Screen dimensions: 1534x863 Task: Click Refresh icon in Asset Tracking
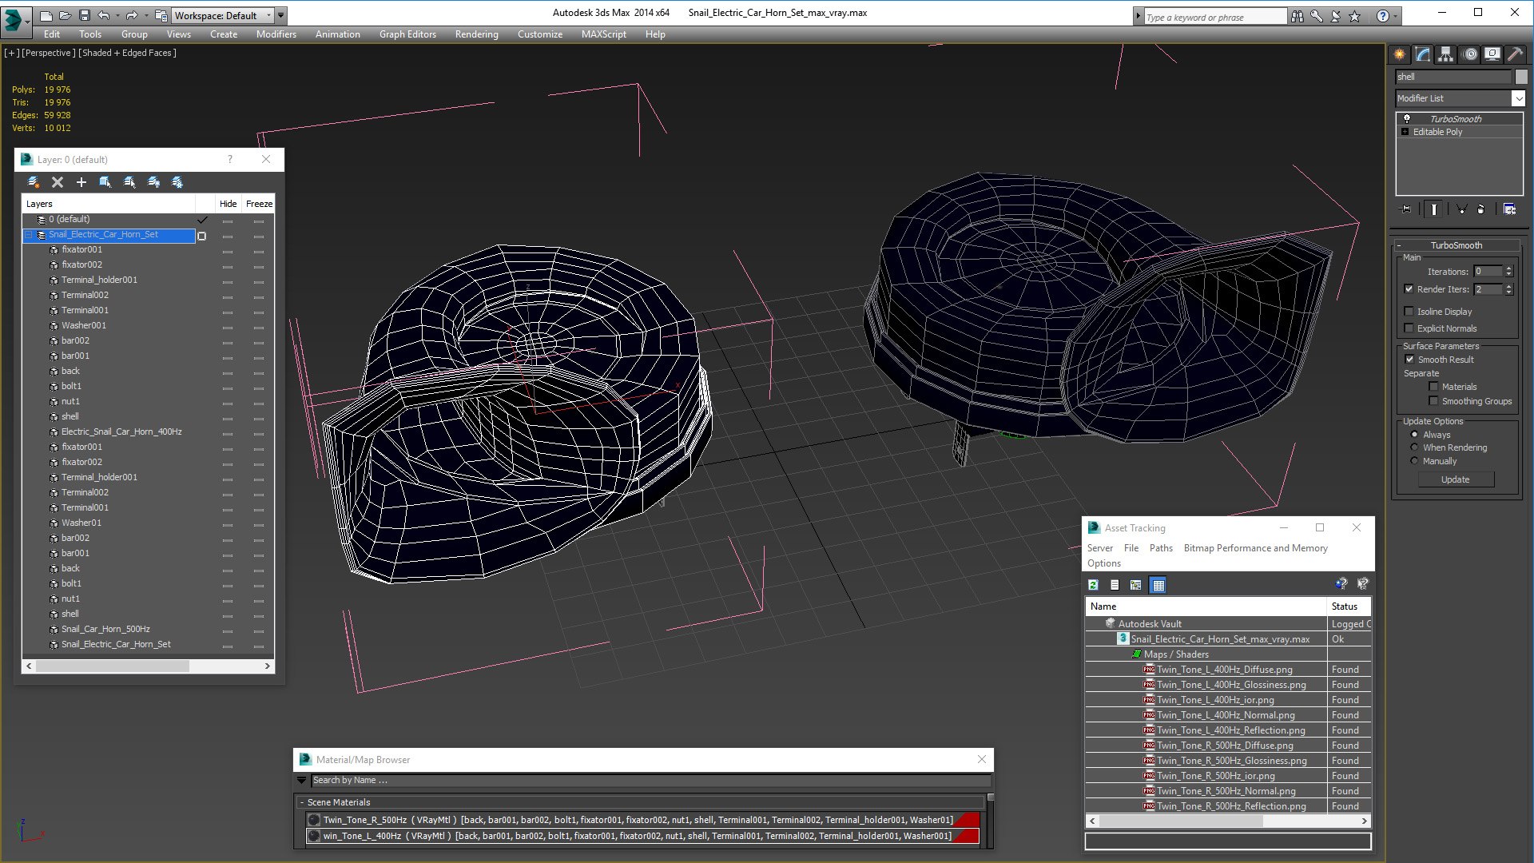pos(1093,585)
